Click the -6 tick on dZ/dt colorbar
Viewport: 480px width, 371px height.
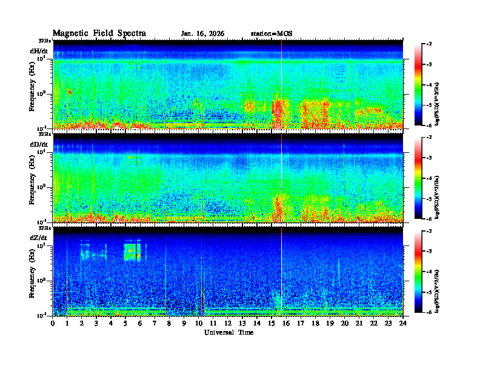(x=429, y=312)
